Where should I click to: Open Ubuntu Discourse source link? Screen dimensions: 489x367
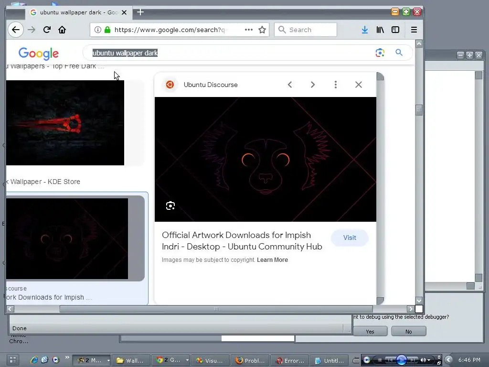click(211, 85)
